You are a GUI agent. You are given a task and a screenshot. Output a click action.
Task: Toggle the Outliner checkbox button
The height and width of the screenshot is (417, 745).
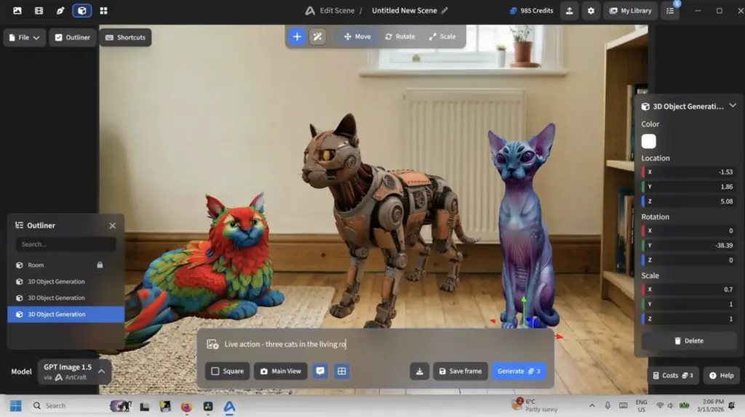[x=72, y=38]
